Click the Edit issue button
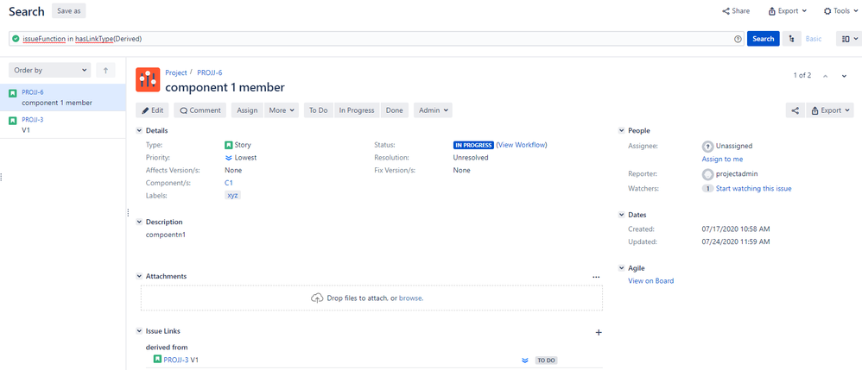The height and width of the screenshot is (370, 862). point(153,110)
